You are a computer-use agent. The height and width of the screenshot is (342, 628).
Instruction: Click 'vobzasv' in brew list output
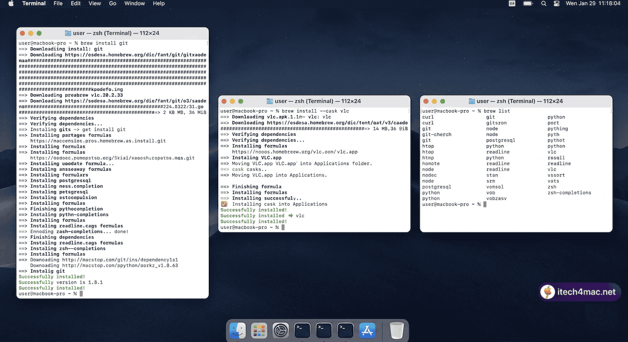coord(497,198)
